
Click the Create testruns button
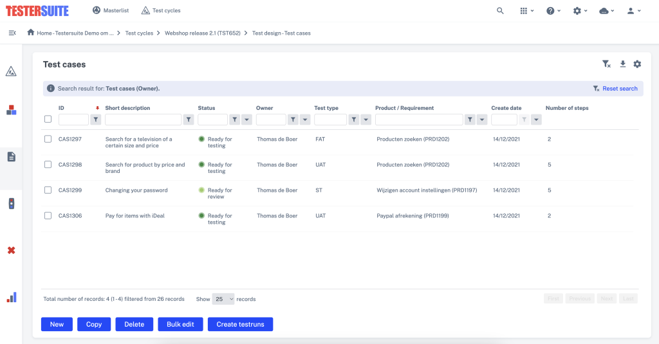[241, 324]
